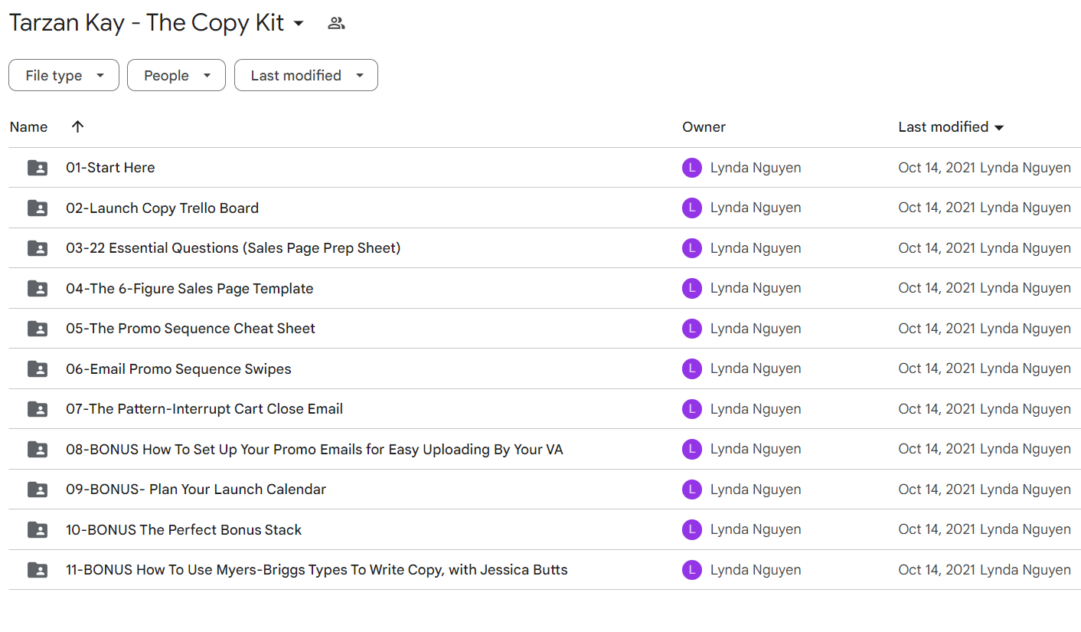Image resolution: width=1081 pixels, height=632 pixels.
Task: Click the folder icon for 09-BONUS- Plan Your Launch Calendar
Action: coord(38,490)
